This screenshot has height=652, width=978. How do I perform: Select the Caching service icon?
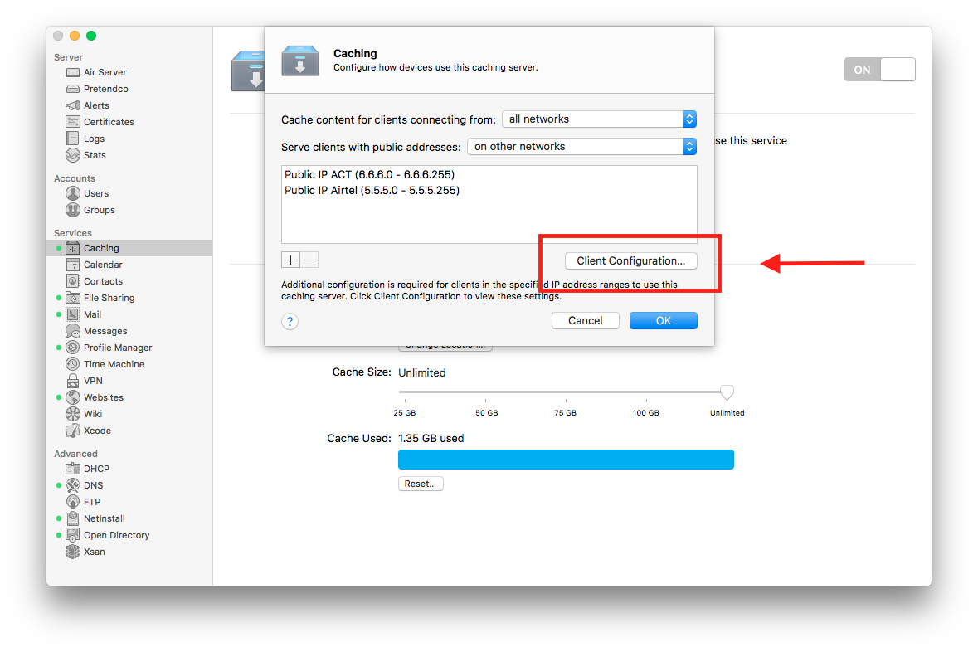coord(73,248)
